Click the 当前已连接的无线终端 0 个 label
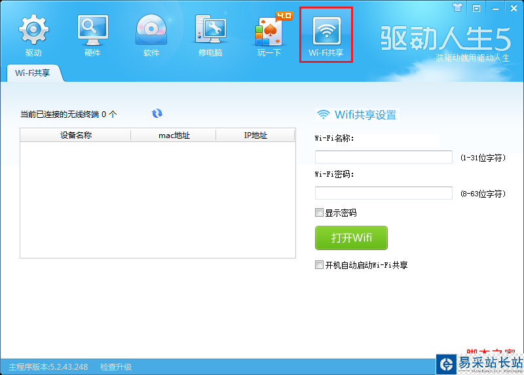Screen dimensions: 524x375 (x=69, y=115)
